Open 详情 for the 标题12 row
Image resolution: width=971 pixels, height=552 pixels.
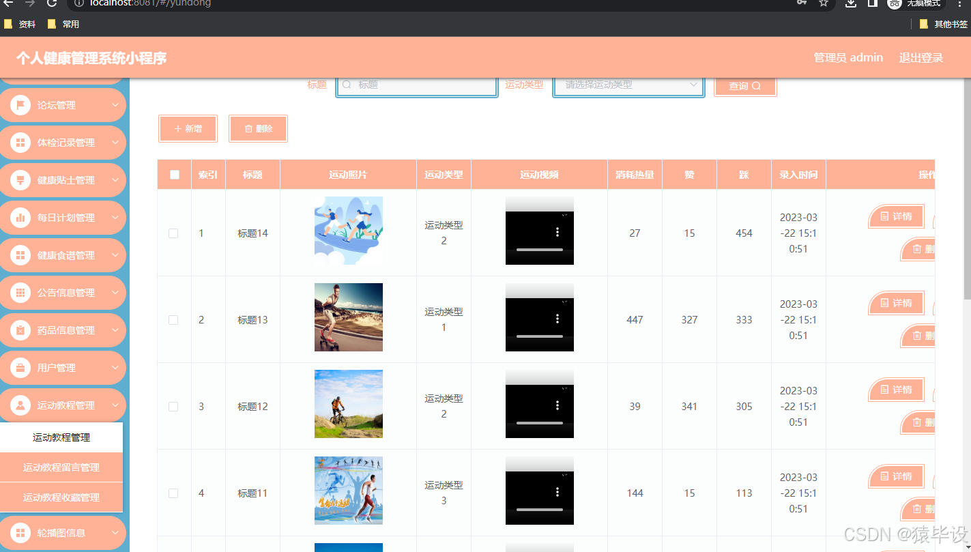tap(897, 390)
